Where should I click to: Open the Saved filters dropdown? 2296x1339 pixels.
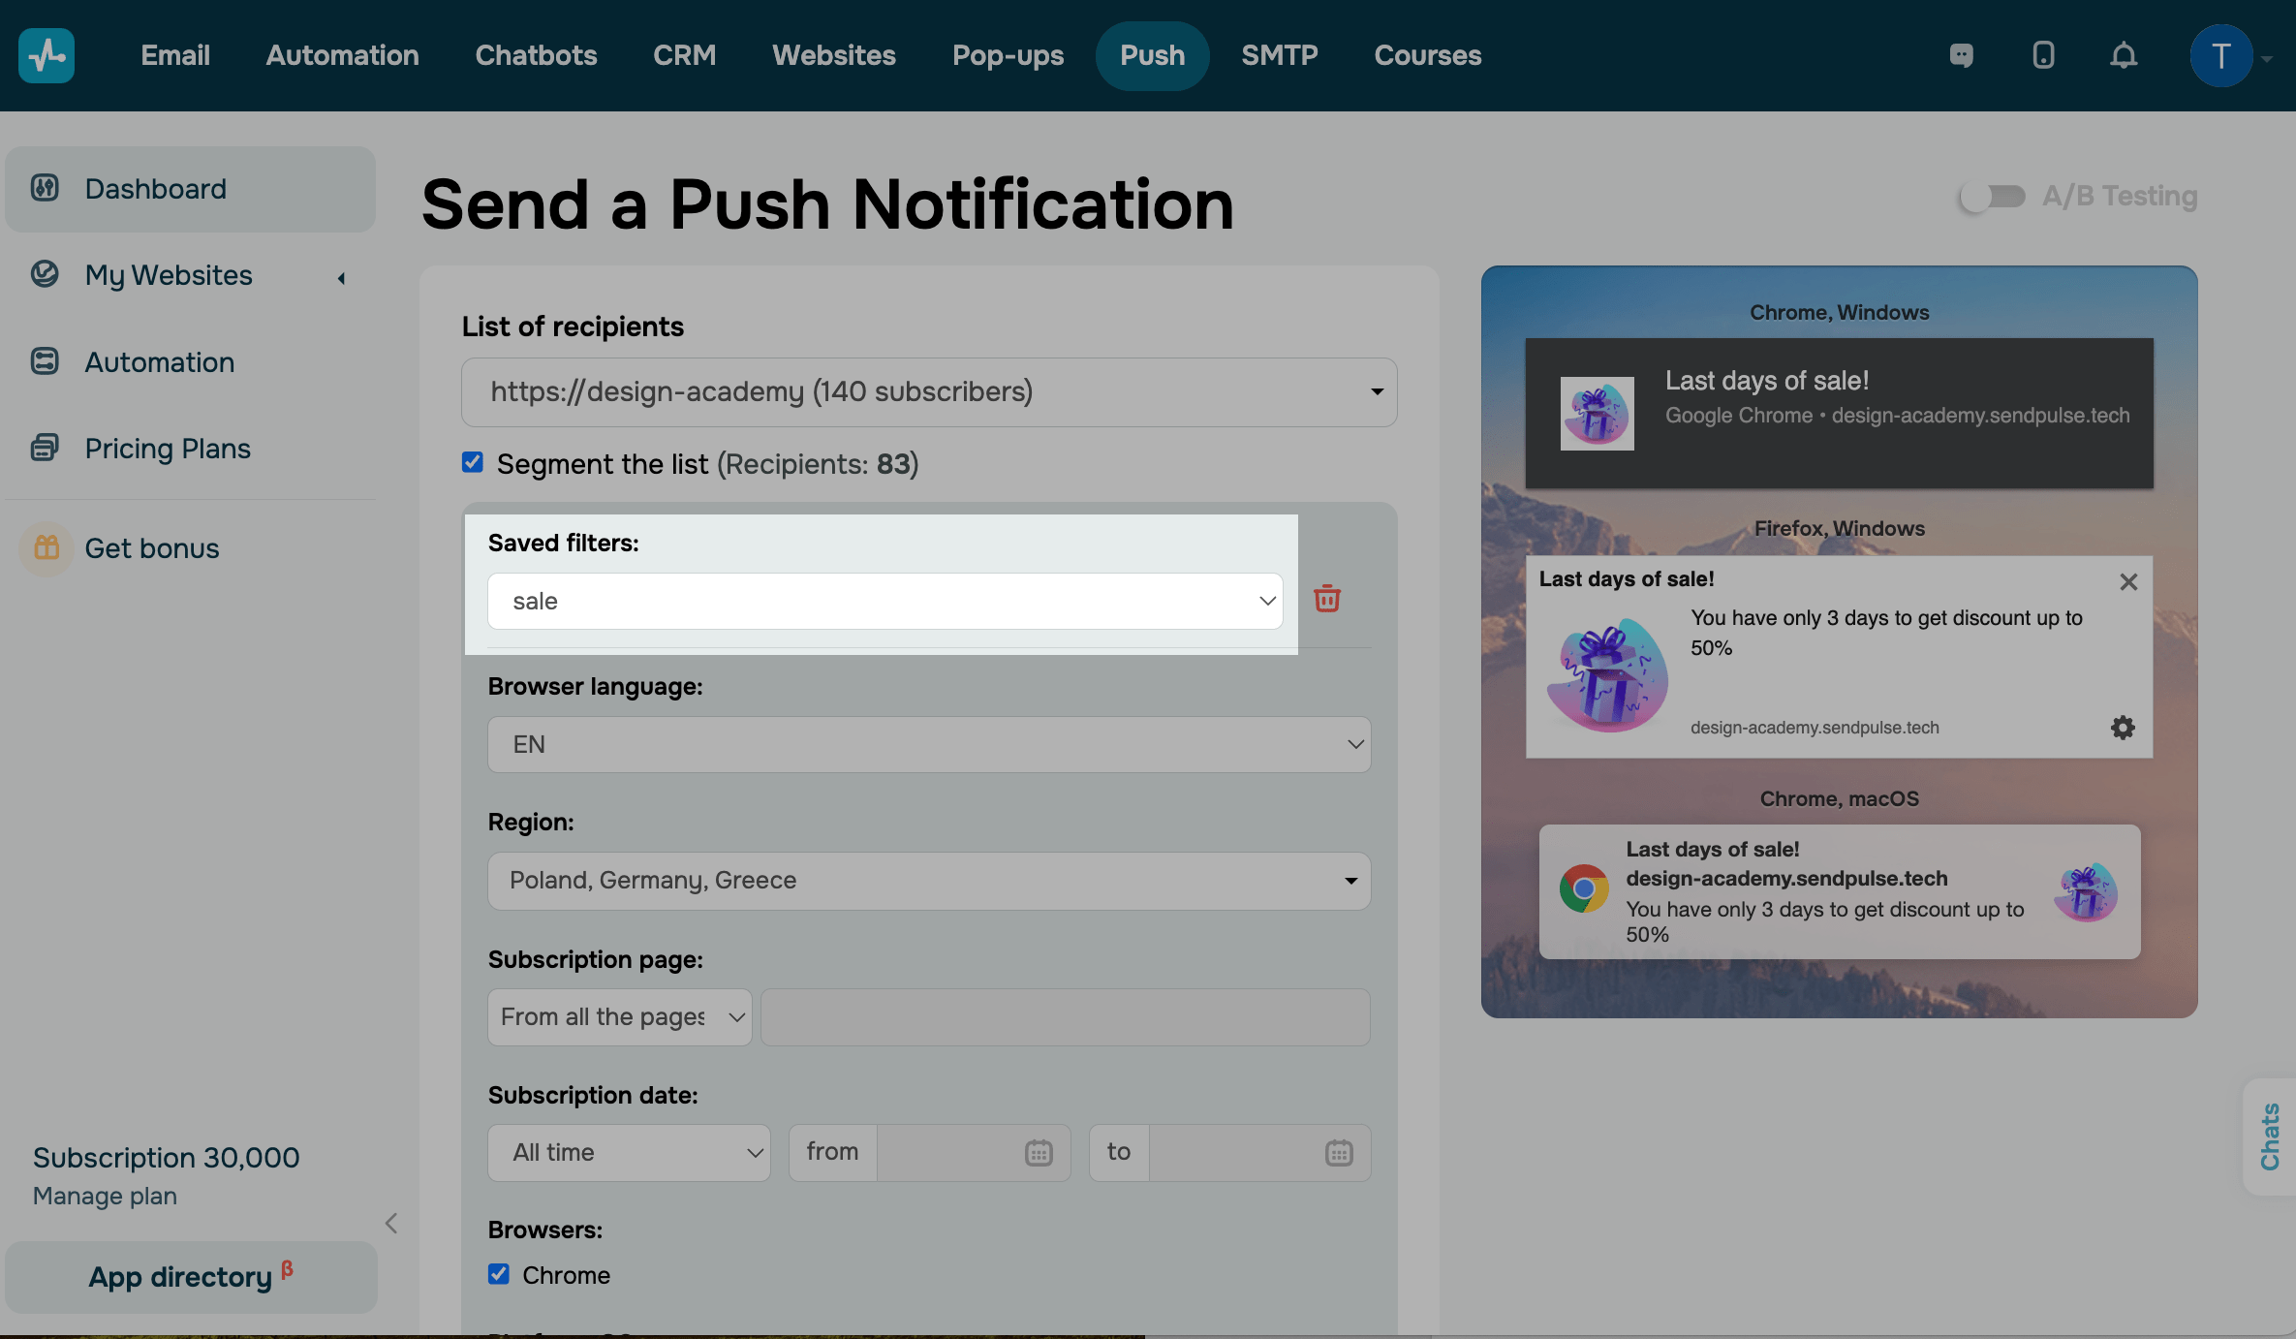click(x=884, y=601)
